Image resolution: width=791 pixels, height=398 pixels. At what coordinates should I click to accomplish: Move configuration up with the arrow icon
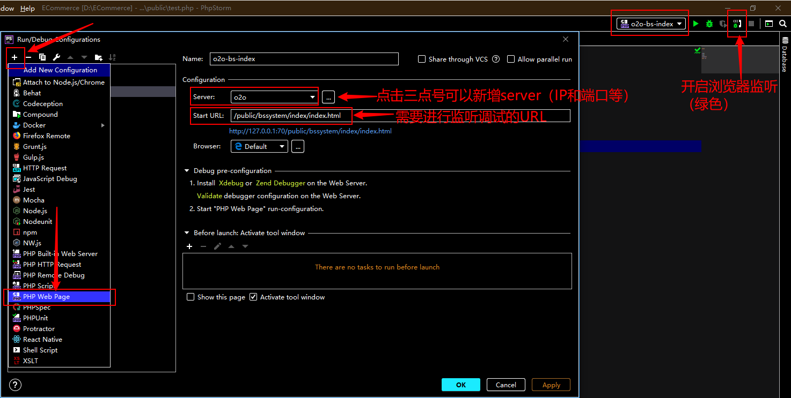click(x=70, y=57)
